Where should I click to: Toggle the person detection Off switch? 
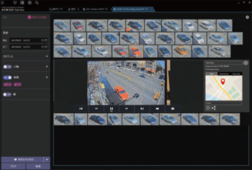pos(8,67)
